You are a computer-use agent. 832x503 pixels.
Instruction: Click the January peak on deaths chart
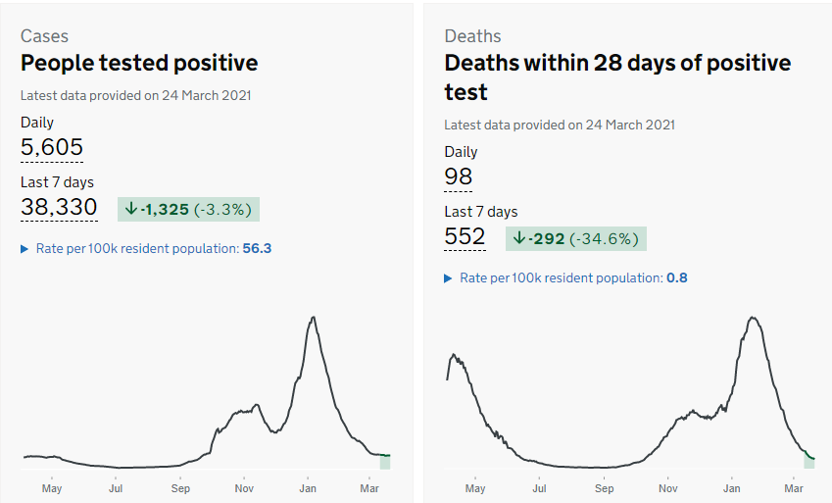click(x=753, y=318)
